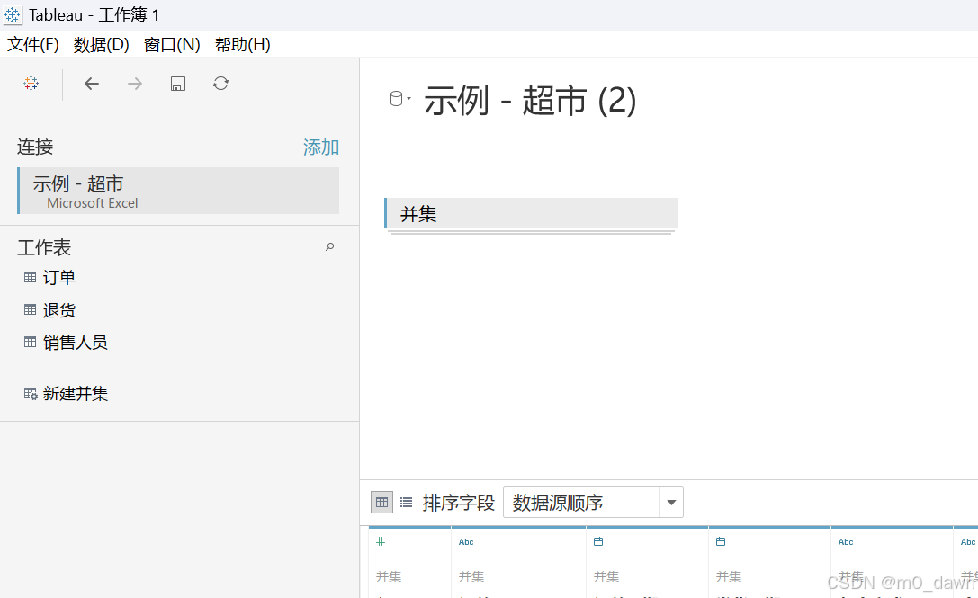Image resolution: width=978 pixels, height=598 pixels.
Task: Open the 窗口(N) menu
Action: click(172, 44)
